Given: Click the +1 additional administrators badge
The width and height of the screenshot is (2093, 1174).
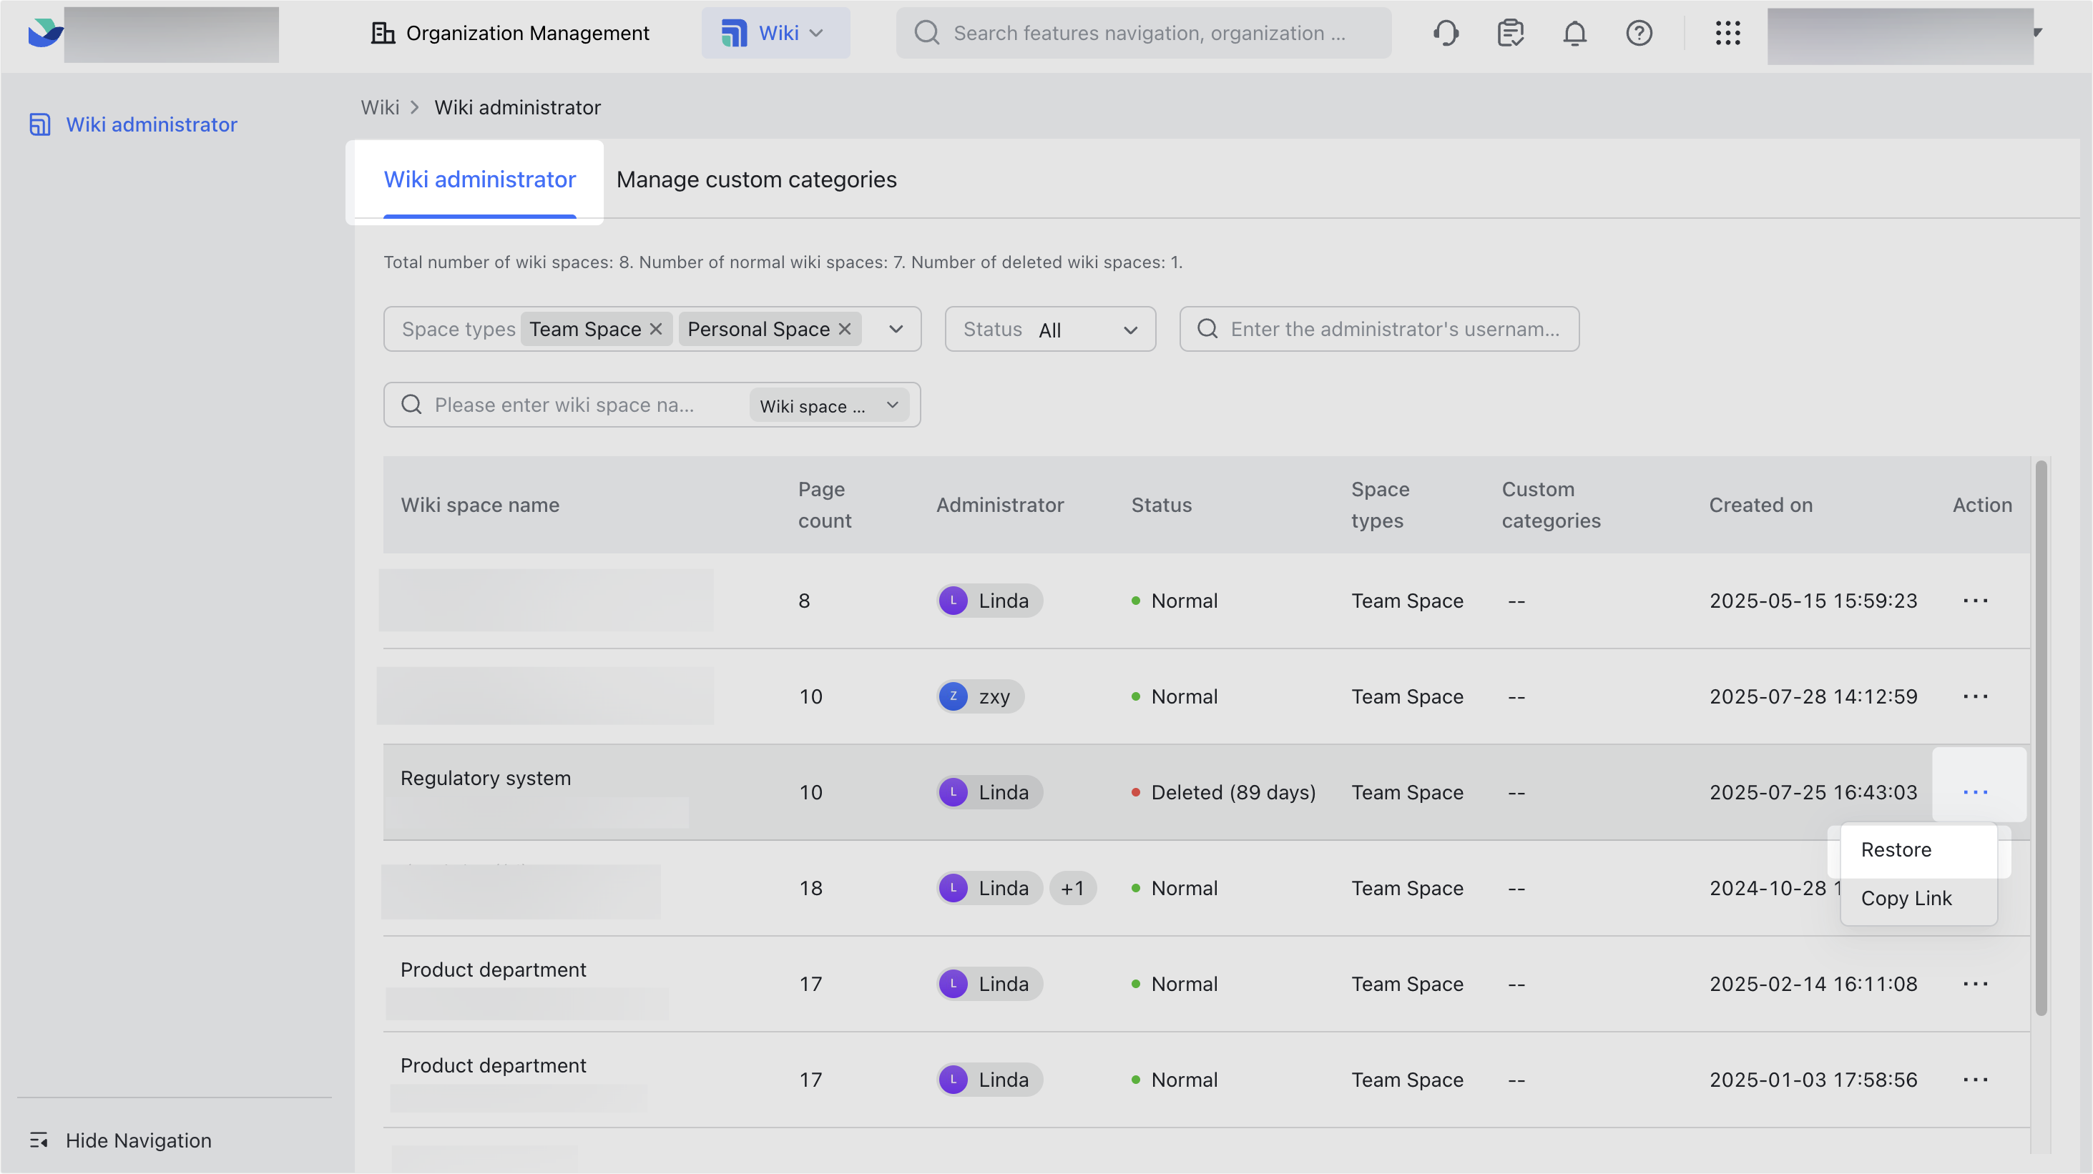Looking at the screenshot, I should click(x=1072, y=888).
